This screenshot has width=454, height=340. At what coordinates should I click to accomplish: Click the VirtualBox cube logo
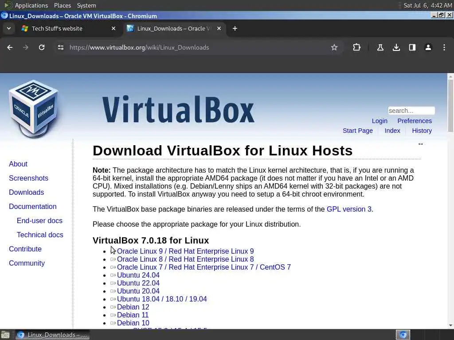click(33, 108)
